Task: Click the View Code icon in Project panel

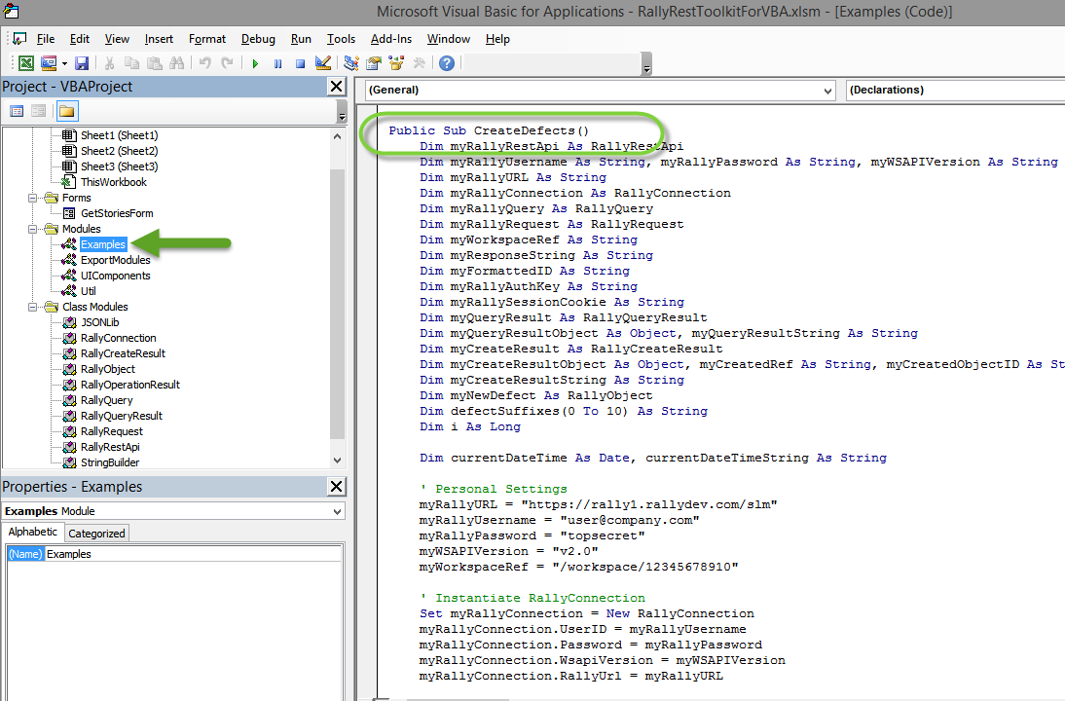Action: pyautogui.click(x=17, y=111)
